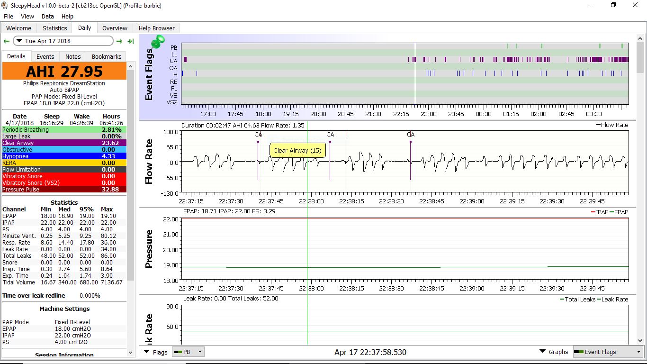Click the AHI 27.95 orange banner
This screenshot has width=647, height=364.
[x=64, y=71]
